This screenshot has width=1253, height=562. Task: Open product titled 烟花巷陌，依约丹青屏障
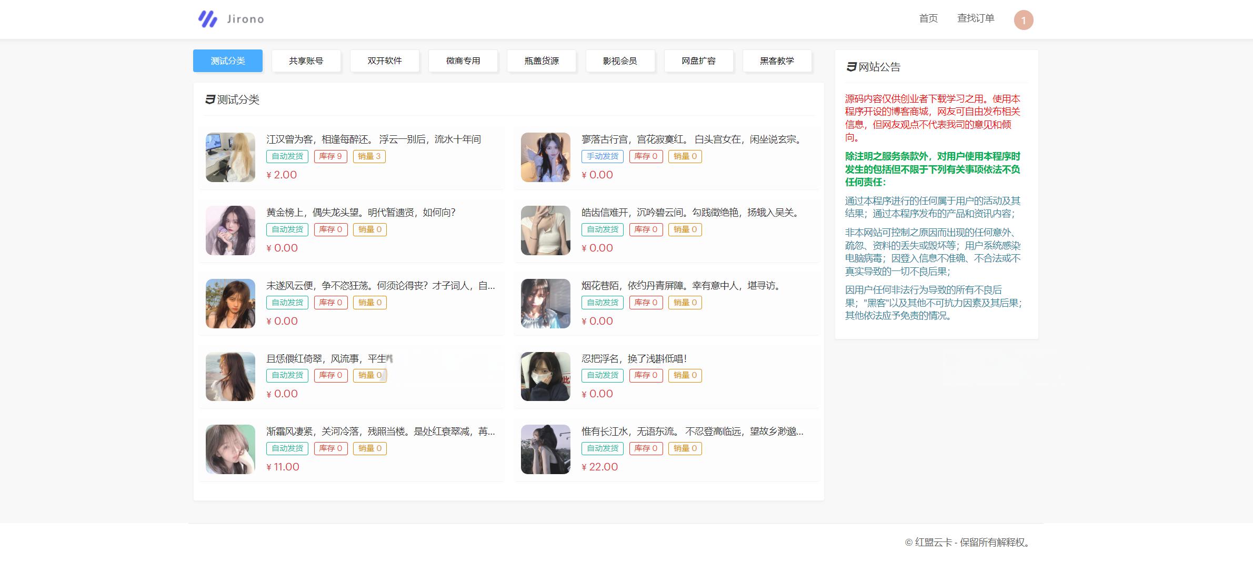click(x=681, y=286)
